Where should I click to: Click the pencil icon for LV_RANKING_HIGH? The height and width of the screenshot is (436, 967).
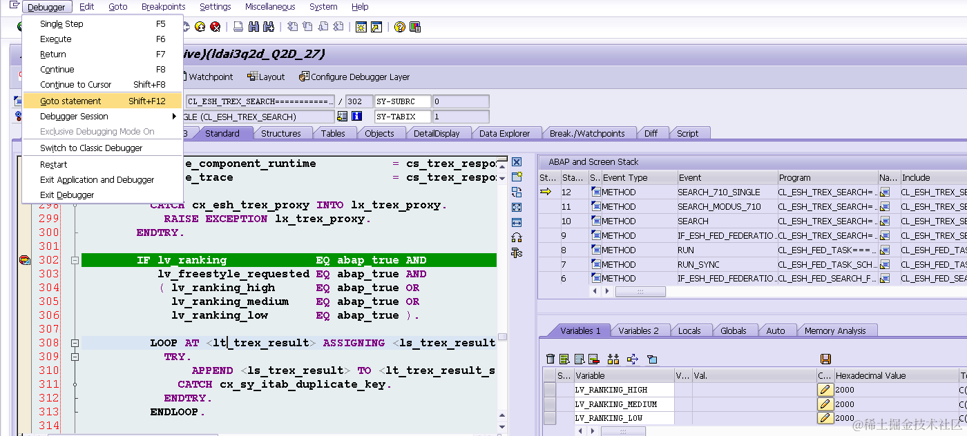click(825, 390)
